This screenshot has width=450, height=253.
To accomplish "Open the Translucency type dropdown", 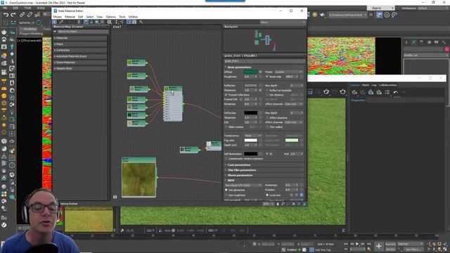I will pos(253,136).
